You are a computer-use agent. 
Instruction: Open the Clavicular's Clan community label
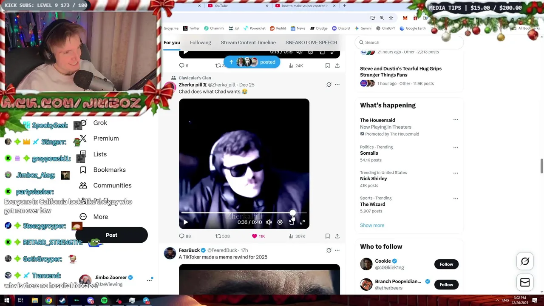point(195,78)
